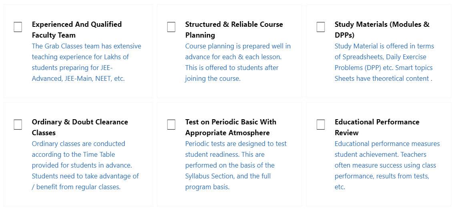455x210 pixels.
Task: Click the periodic tests description paragraph
Action: click(x=236, y=165)
